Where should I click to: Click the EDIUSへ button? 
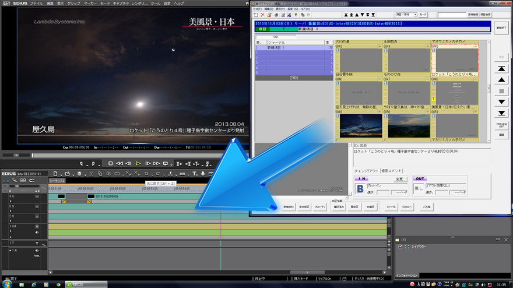coord(407,207)
